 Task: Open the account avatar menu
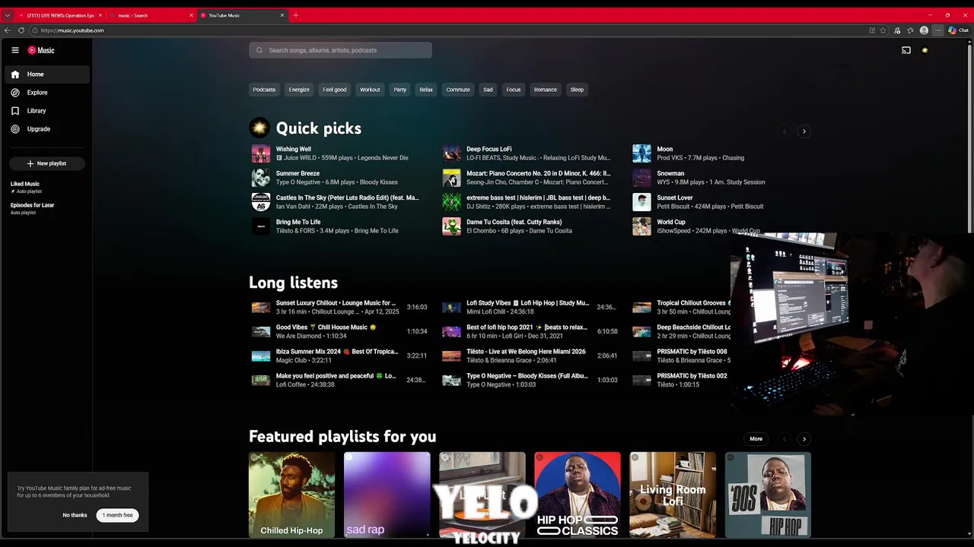click(925, 50)
